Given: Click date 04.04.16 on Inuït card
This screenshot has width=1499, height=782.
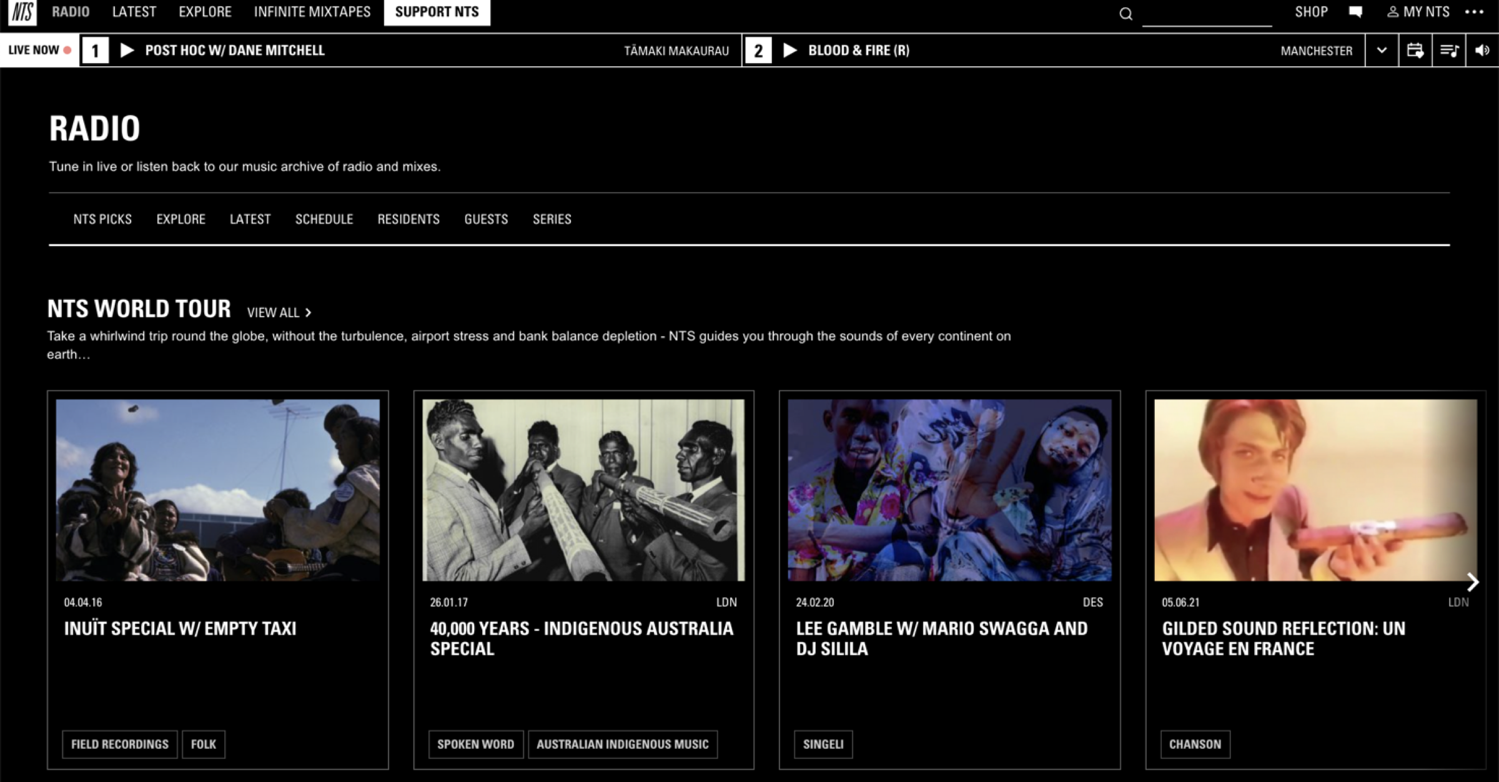Looking at the screenshot, I should coord(83,602).
